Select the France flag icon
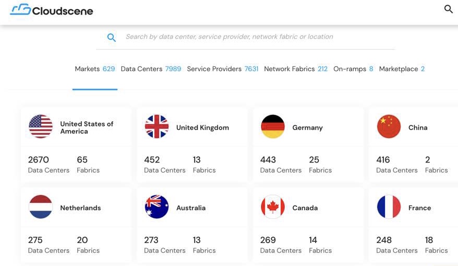The width and height of the screenshot is (458, 266). point(389,206)
